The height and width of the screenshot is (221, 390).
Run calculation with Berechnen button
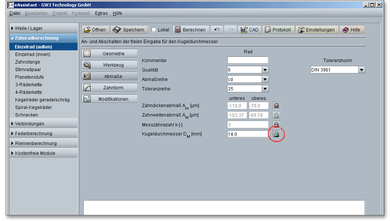pos(190,30)
